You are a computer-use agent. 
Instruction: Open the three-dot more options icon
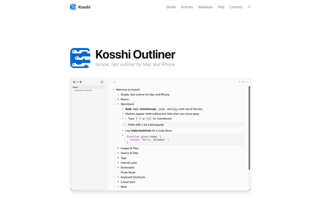[x=248, y=82]
